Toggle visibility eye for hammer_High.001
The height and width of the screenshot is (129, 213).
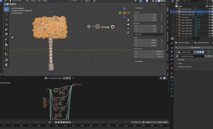209,12
